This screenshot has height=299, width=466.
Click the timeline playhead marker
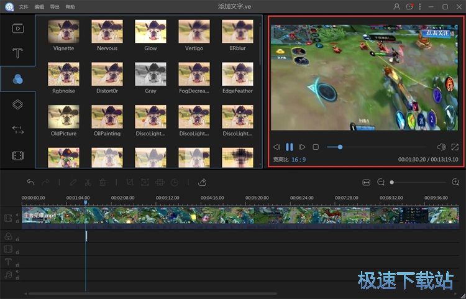(86, 203)
